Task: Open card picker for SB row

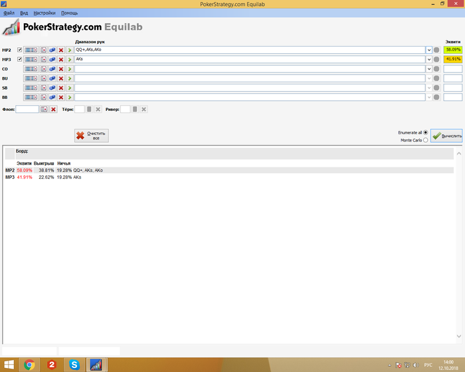Action: [x=44, y=88]
